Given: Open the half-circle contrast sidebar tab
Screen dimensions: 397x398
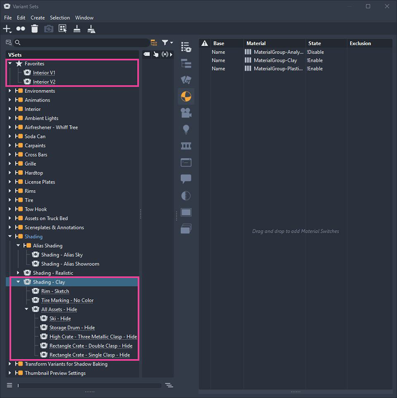Looking at the screenshot, I should click(x=186, y=196).
